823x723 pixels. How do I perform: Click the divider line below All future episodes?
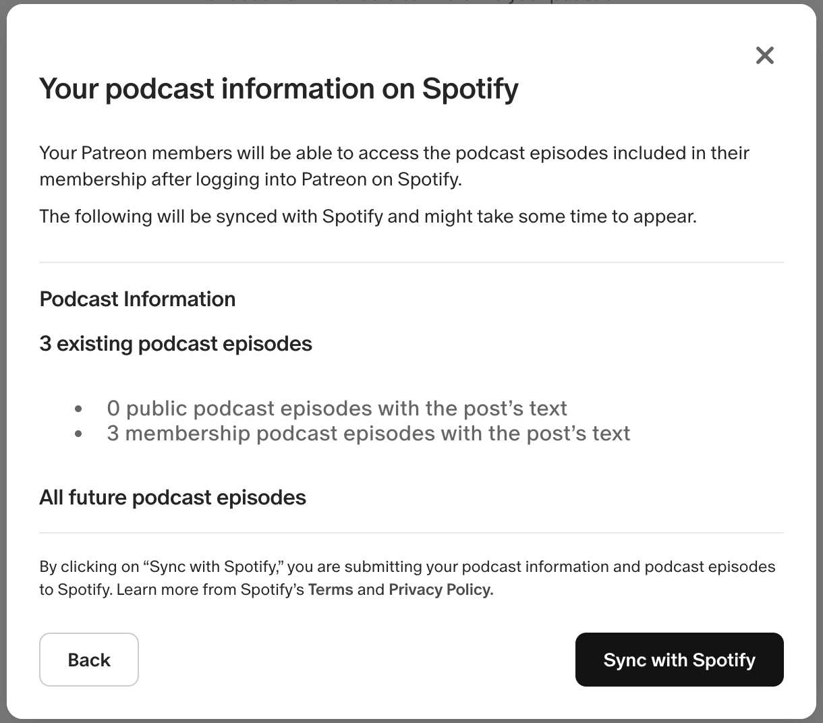click(x=412, y=533)
